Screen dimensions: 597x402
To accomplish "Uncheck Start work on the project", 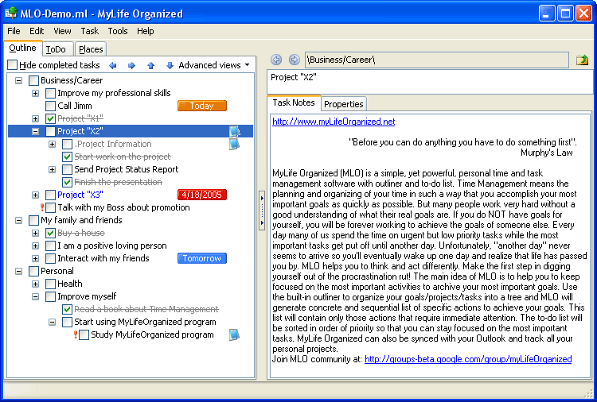I will [67, 157].
